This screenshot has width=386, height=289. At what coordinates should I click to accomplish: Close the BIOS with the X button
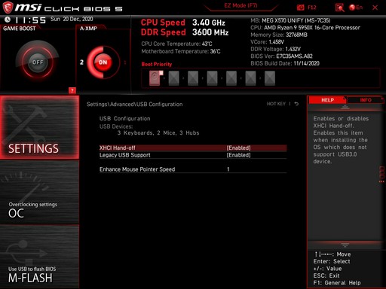pyautogui.click(x=375, y=8)
